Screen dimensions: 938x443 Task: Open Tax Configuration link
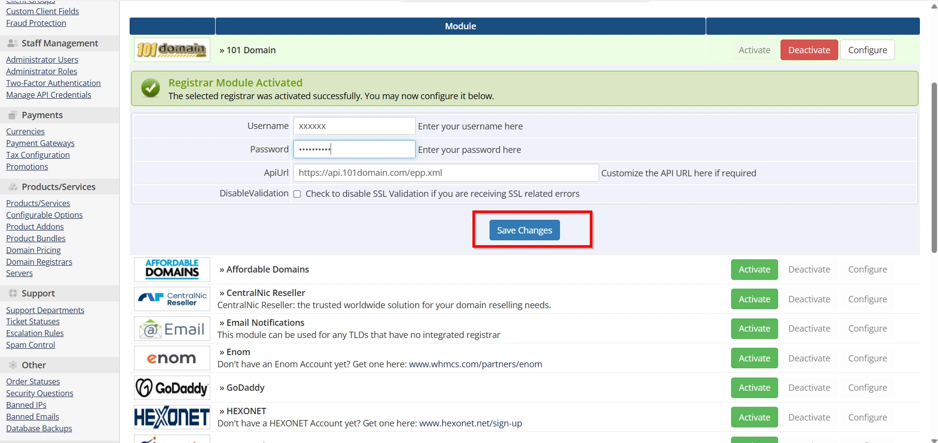tap(38, 155)
